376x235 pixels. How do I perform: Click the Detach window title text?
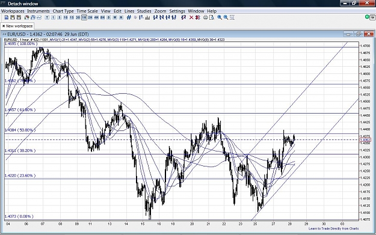(x=23, y=4)
